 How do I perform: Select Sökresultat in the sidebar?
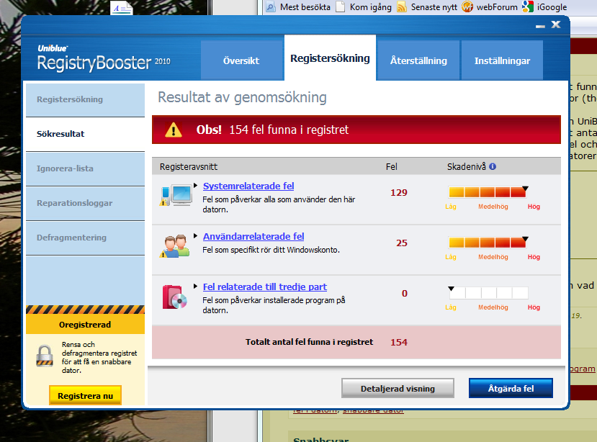(x=85, y=134)
